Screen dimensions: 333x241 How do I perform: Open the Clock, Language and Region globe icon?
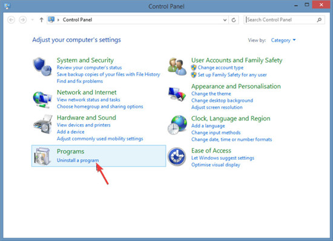tap(177, 125)
